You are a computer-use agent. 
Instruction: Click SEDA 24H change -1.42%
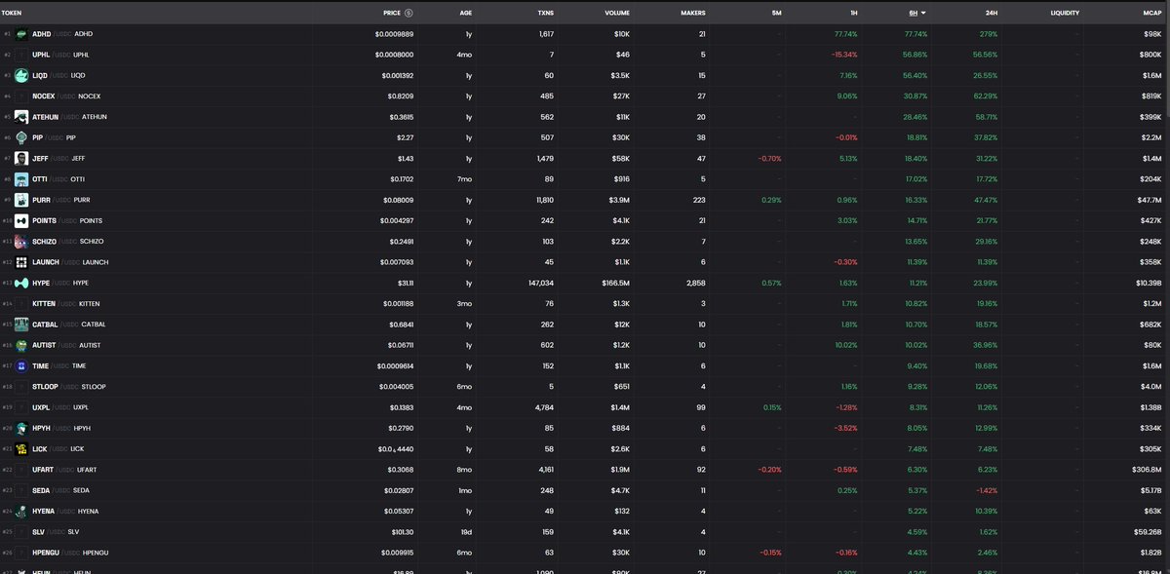pyautogui.click(x=987, y=490)
